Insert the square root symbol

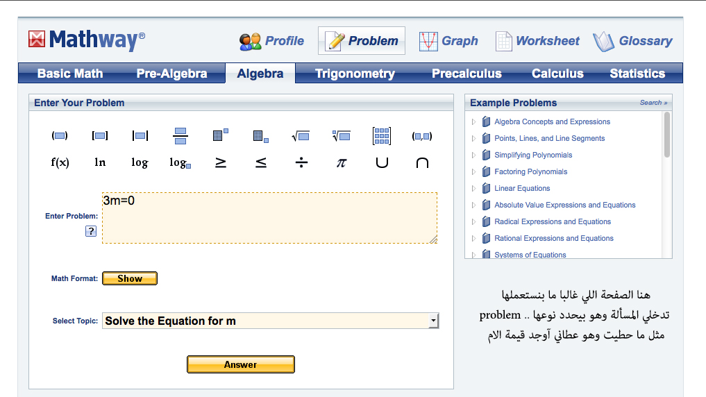tap(301, 136)
